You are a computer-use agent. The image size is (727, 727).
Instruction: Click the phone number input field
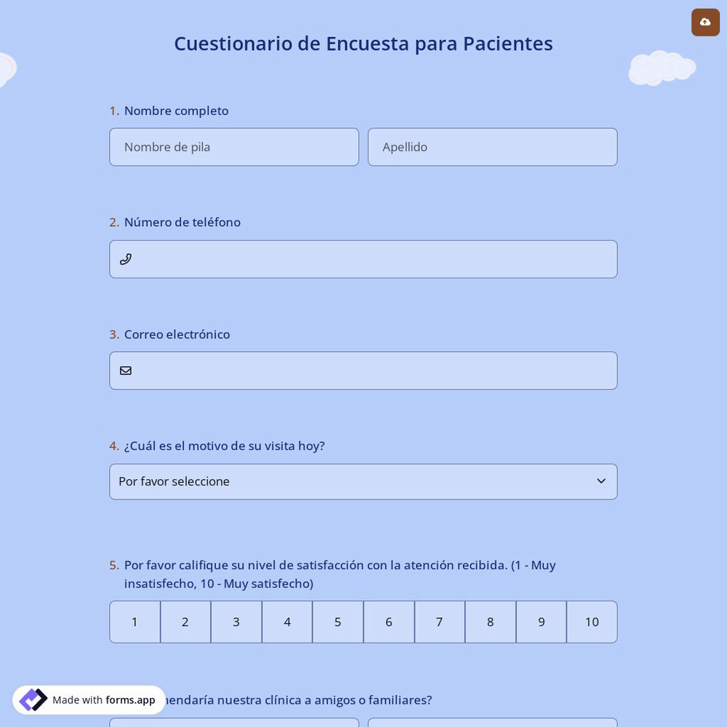(x=363, y=259)
